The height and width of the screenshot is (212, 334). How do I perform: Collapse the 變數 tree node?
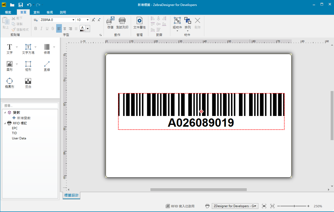pos(5,113)
